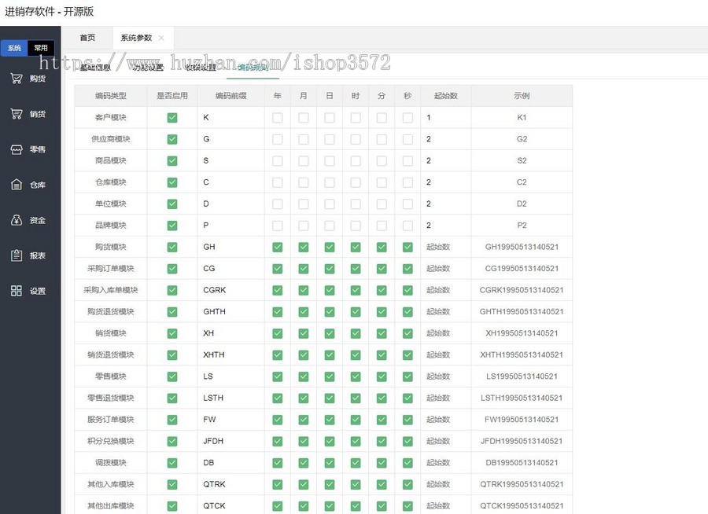Edit the 编码前缀 field containing CGRK

click(230, 290)
